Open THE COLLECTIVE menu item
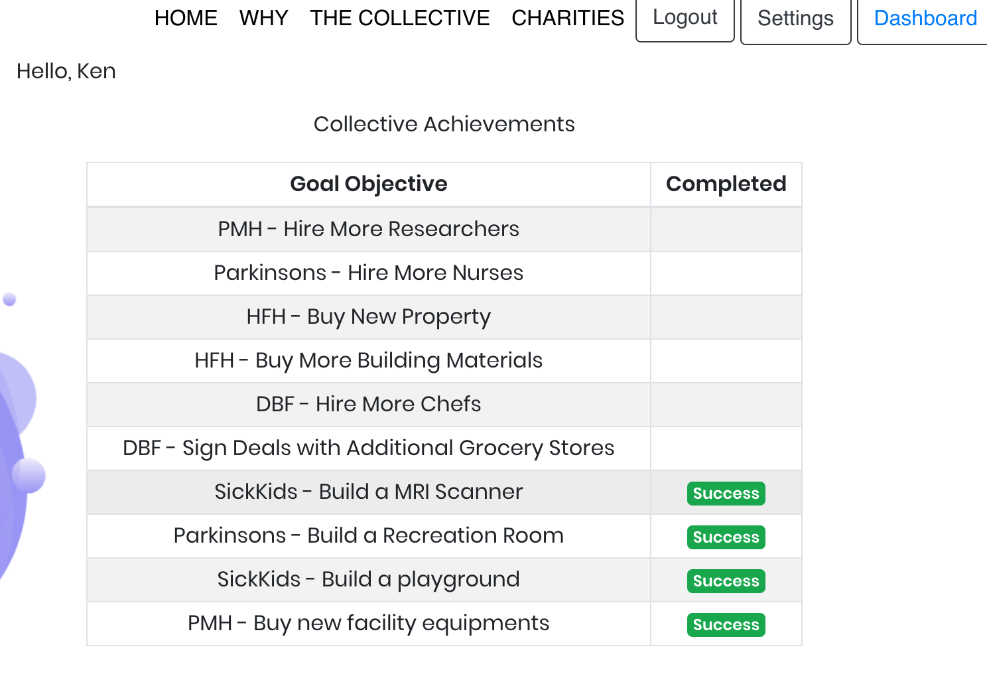987x674 pixels. point(399,18)
